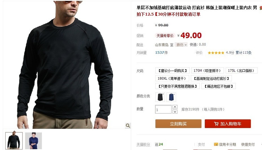Screen dimensions: 262x150
Task: Select size 175L（出口指标）
Action: pyautogui.click(x=241, y=71)
